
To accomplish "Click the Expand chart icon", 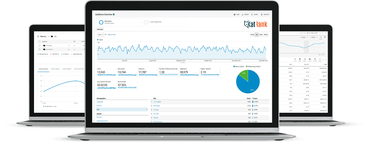I will [321, 37].
